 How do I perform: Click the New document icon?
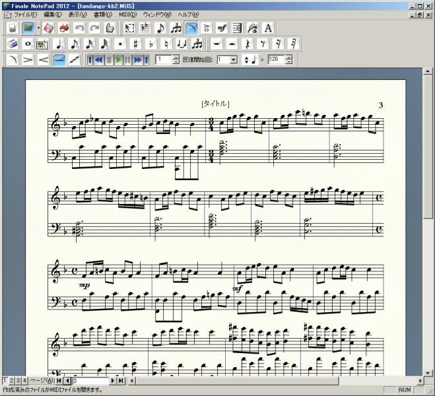click(x=13, y=28)
